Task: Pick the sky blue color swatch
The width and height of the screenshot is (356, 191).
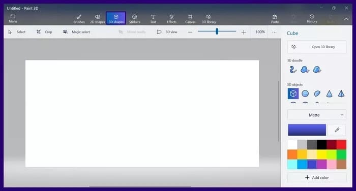Action: 302,165
